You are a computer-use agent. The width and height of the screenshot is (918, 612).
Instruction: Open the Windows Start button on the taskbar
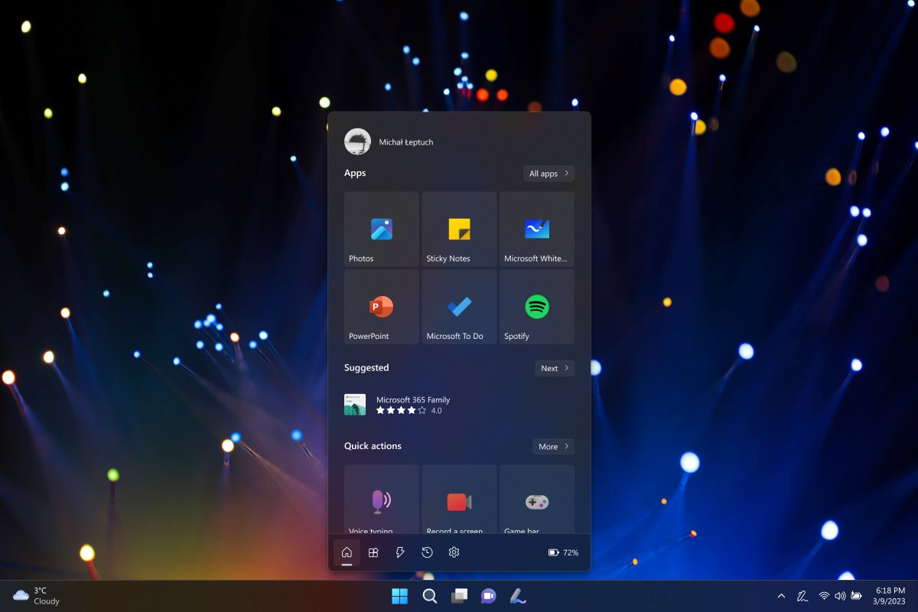(x=400, y=596)
